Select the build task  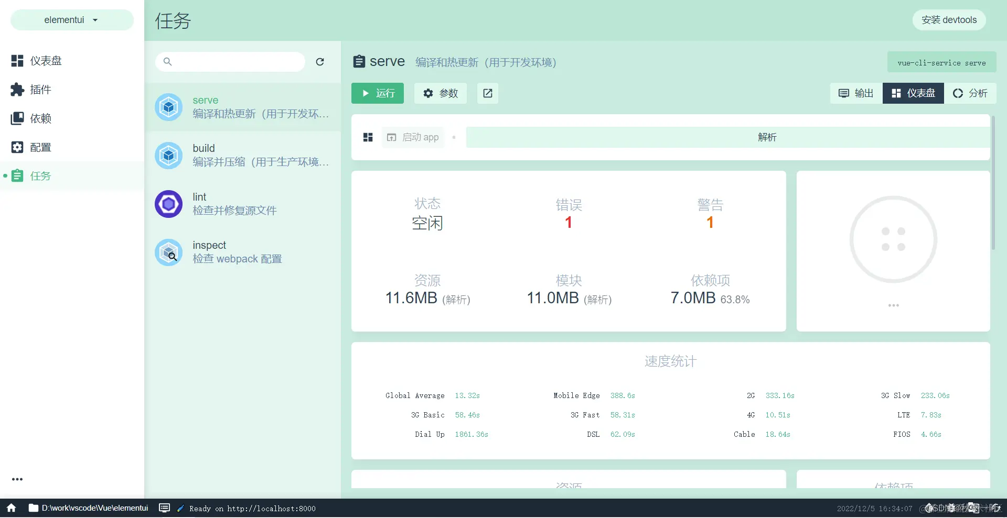[242, 155]
